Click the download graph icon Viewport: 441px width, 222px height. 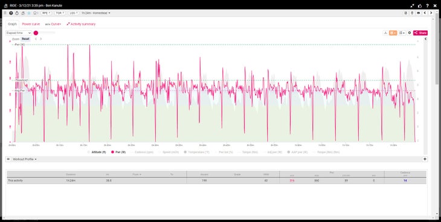(x=385, y=33)
